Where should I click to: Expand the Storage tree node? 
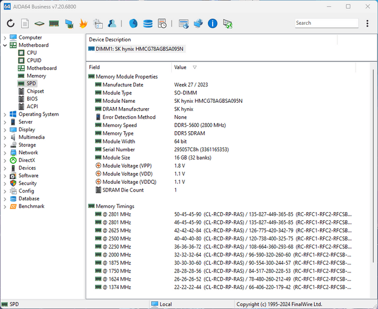(5, 145)
